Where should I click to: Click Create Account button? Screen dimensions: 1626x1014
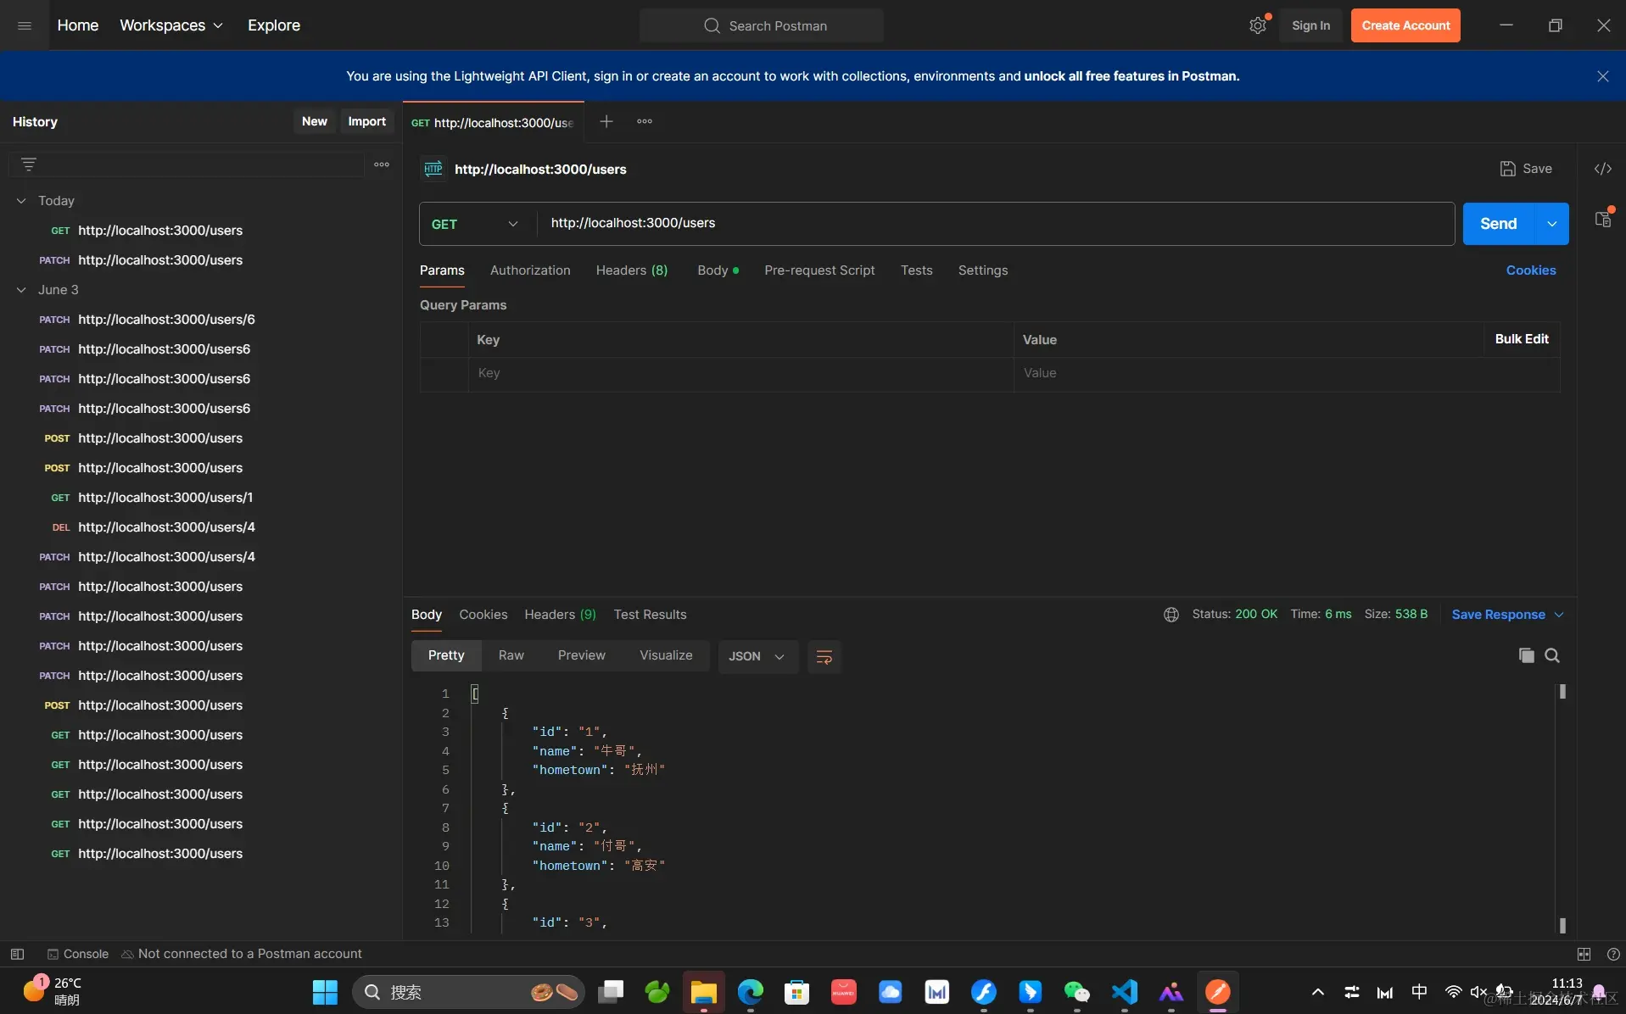click(1405, 25)
